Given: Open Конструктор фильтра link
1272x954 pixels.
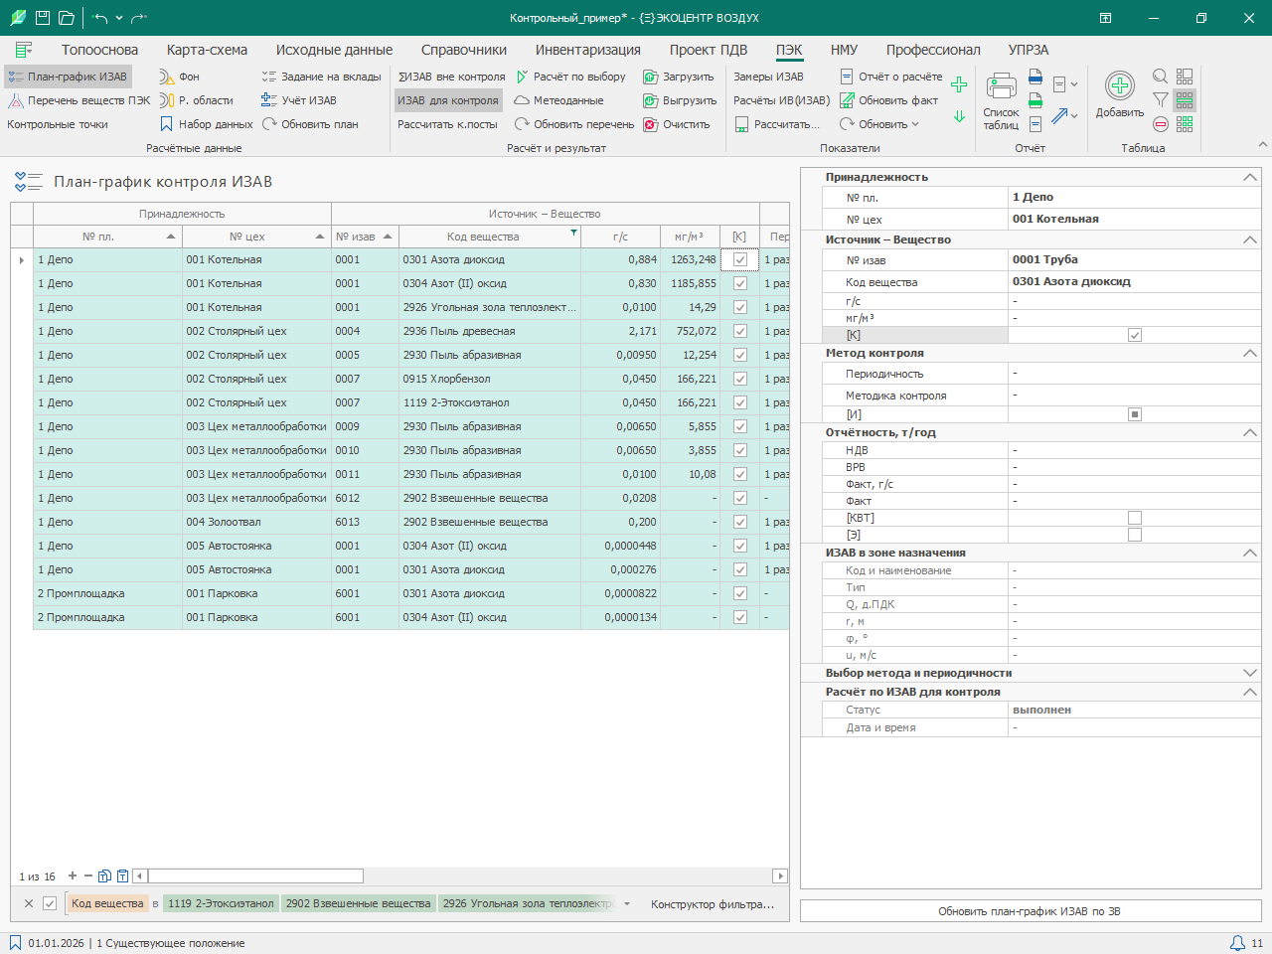Looking at the screenshot, I should click(713, 904).
